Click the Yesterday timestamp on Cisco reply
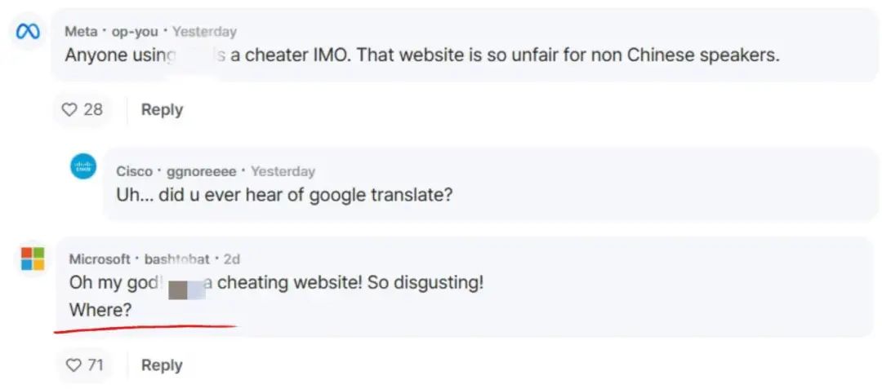 pyautogui.click(x=283, y=171)
